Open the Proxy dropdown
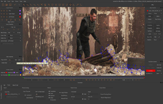 (158, 14)
